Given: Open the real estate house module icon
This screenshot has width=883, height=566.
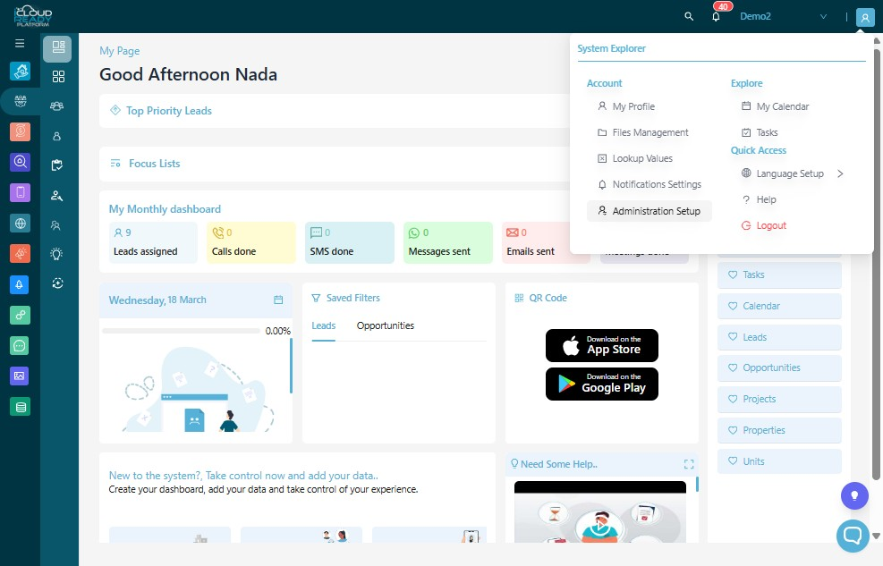Looking at the screenshot, I should click(21, 71).
